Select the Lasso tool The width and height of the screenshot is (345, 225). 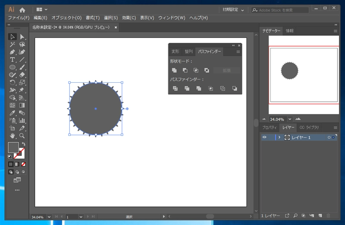[x=22, y=44]
